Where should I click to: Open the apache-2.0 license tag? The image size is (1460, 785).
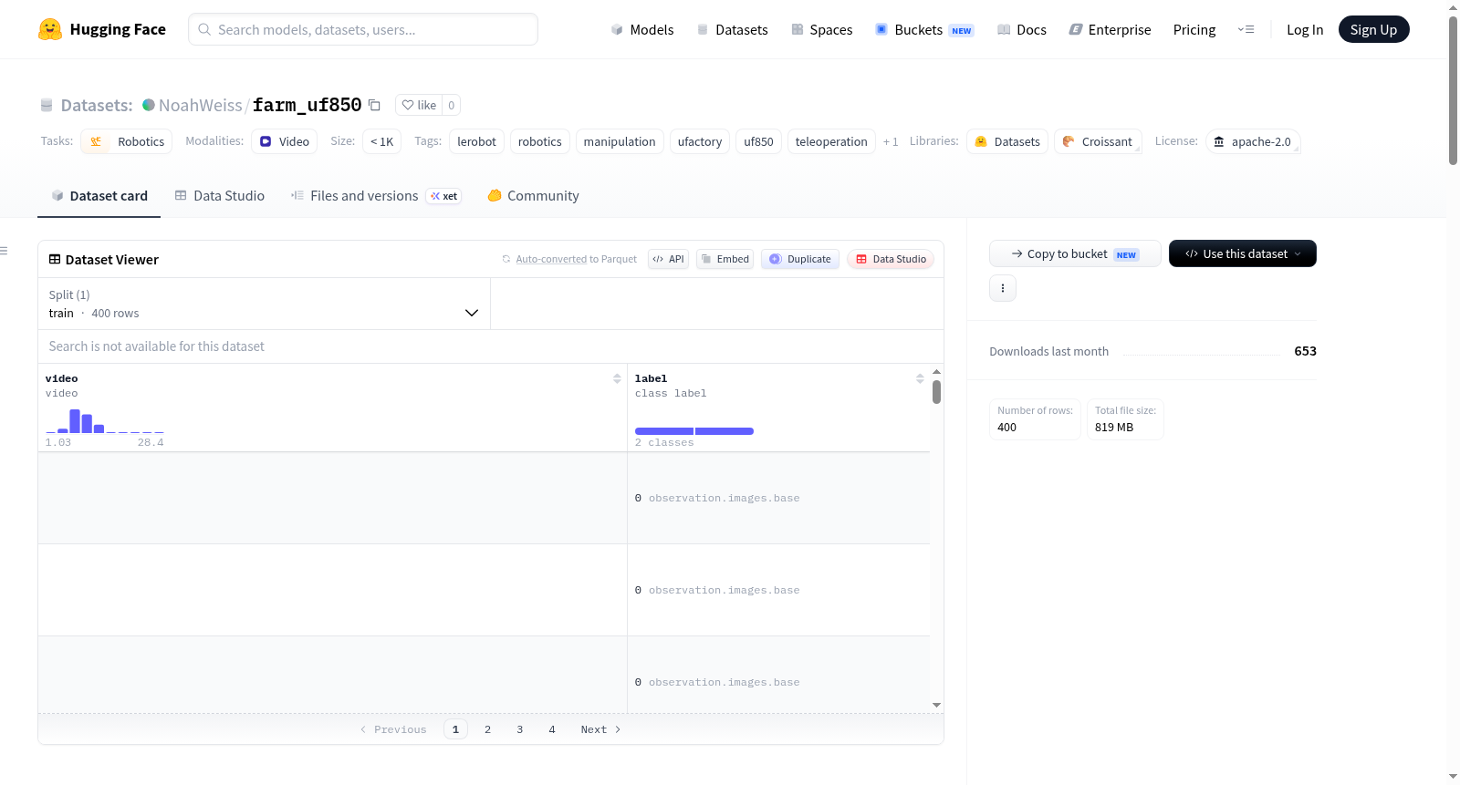(1253, 141)
